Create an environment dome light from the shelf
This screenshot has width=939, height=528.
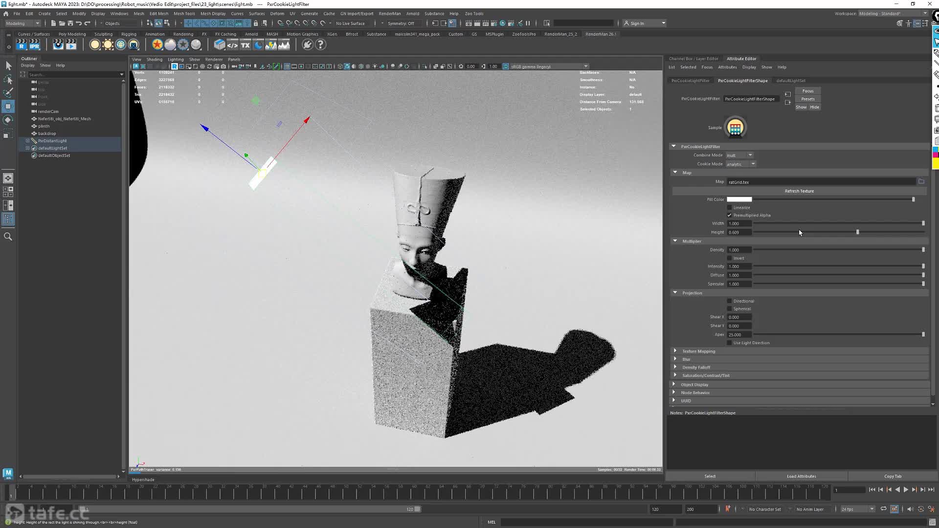(120, 45)
